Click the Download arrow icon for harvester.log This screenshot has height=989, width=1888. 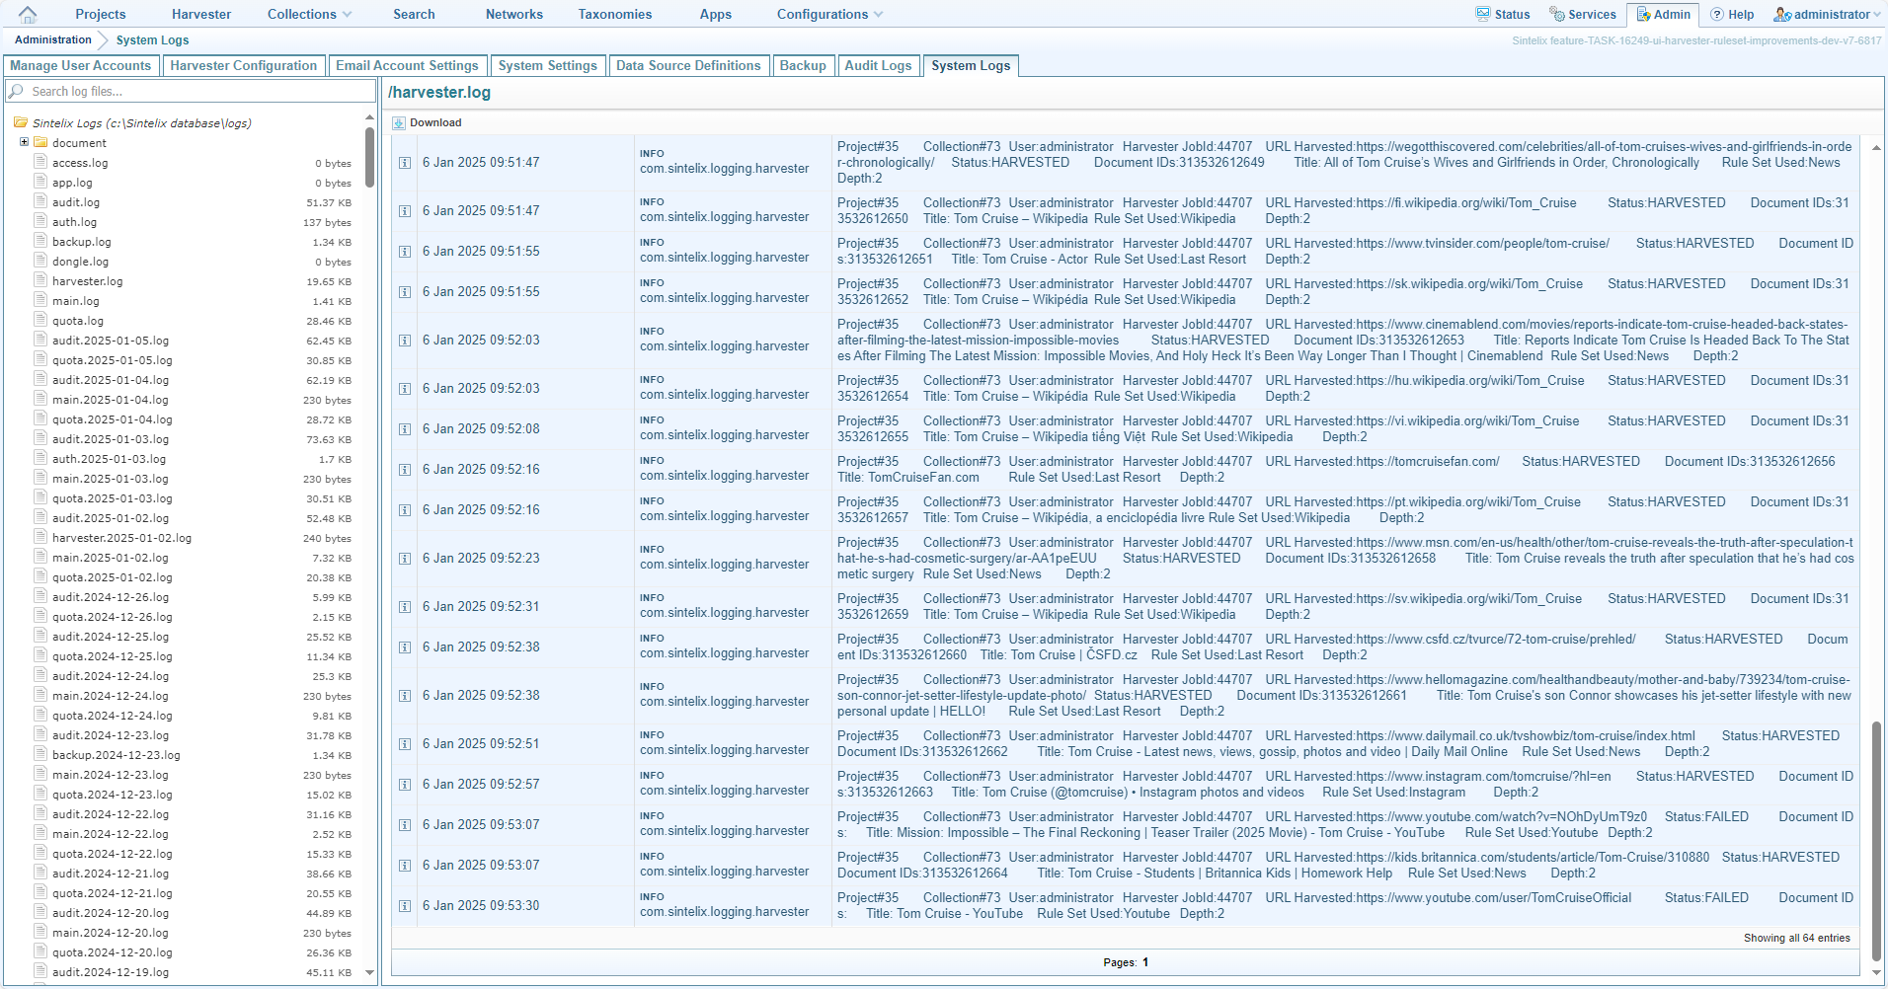point(399,123)
